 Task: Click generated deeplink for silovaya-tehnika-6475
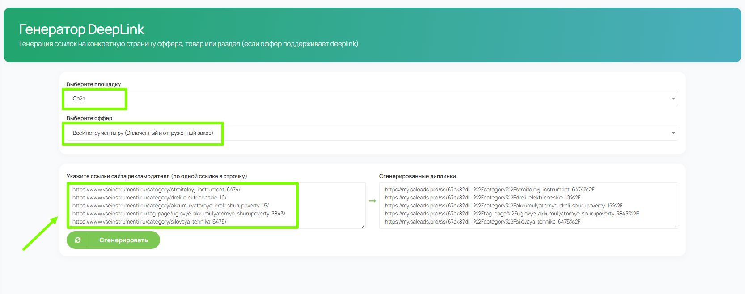pyautogui.click(x=483, y=222)
